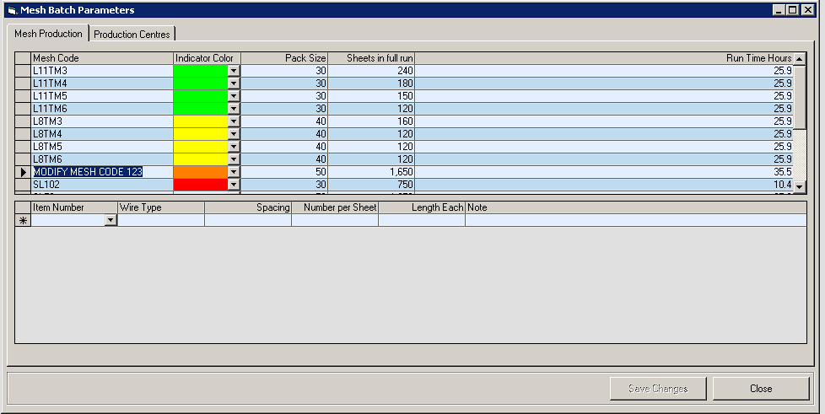Select the SL102 mesh code cell
The width and height of the screenshot is (825, 414).
(102, 184)
